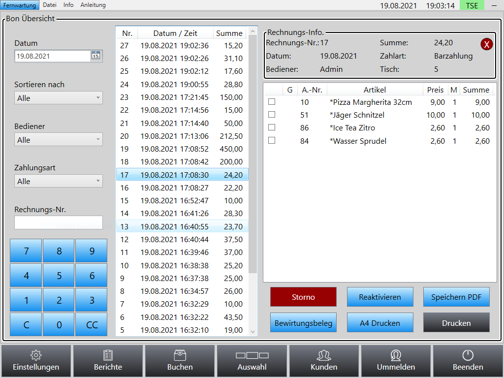The height and width of the screenshot is (378, 504).
Task: Click the Datum field showing 19.08.2021
Action: point(53,56)
